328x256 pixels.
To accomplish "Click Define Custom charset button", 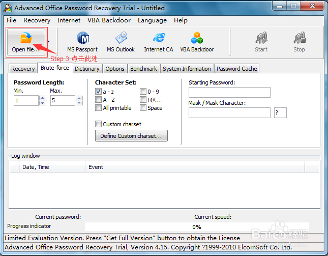I will click(x=131, y=136).
